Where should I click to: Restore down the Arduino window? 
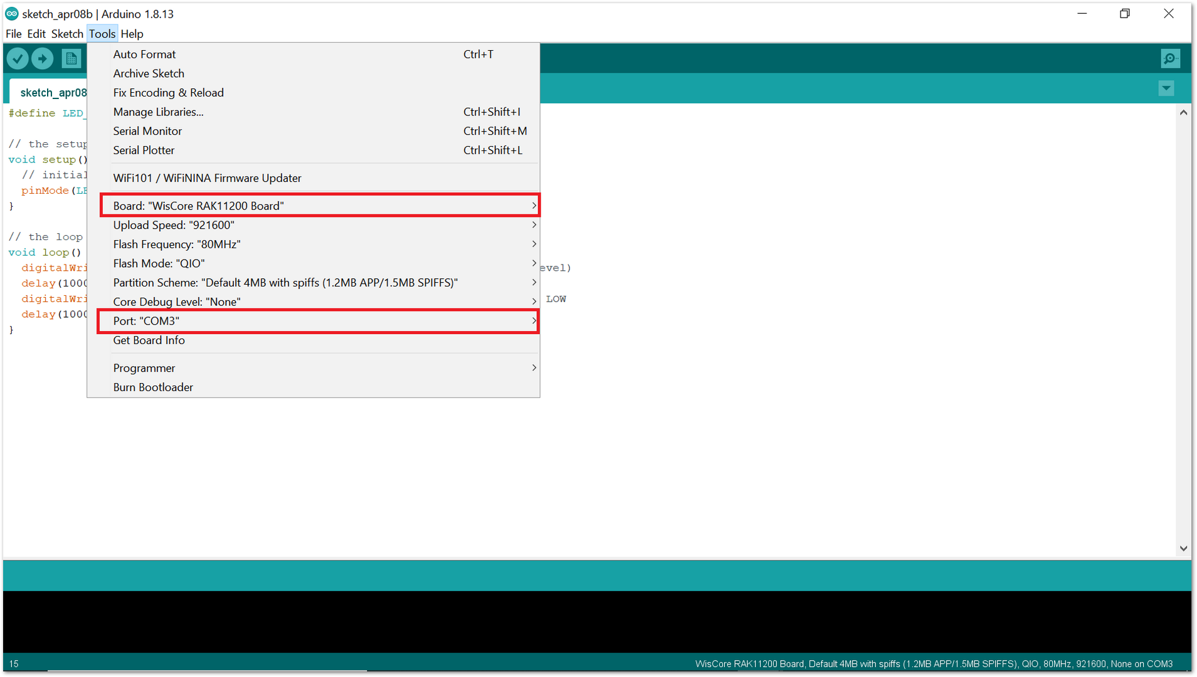click(x=1125, y=14)
